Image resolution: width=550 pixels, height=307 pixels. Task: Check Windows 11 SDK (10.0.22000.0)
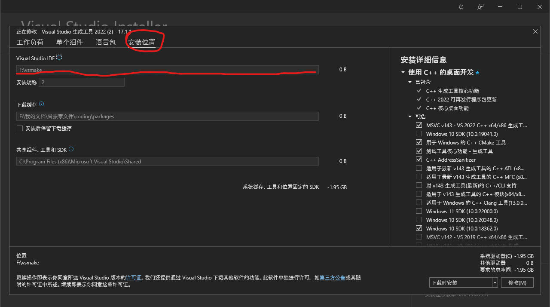click(x=419, y=211)
